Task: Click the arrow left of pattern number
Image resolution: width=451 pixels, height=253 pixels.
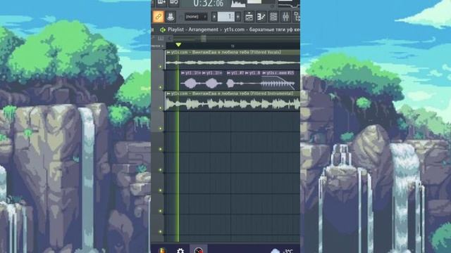Action: pyautogui.click(x=214, y=17)
